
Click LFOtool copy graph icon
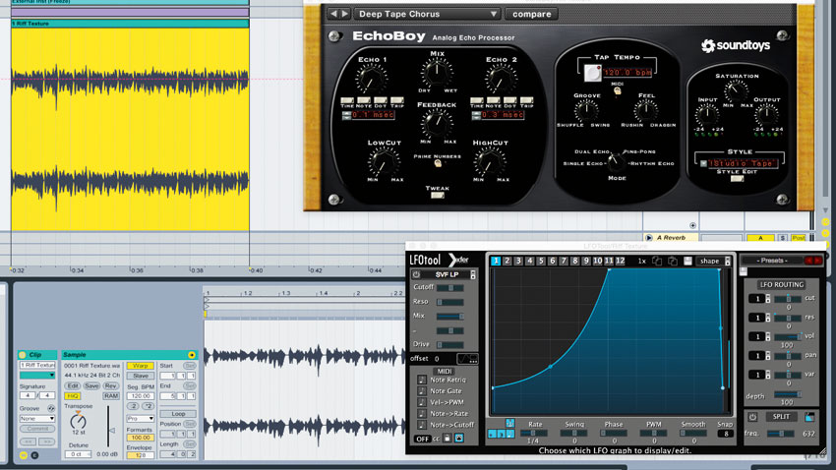[657, 262]
